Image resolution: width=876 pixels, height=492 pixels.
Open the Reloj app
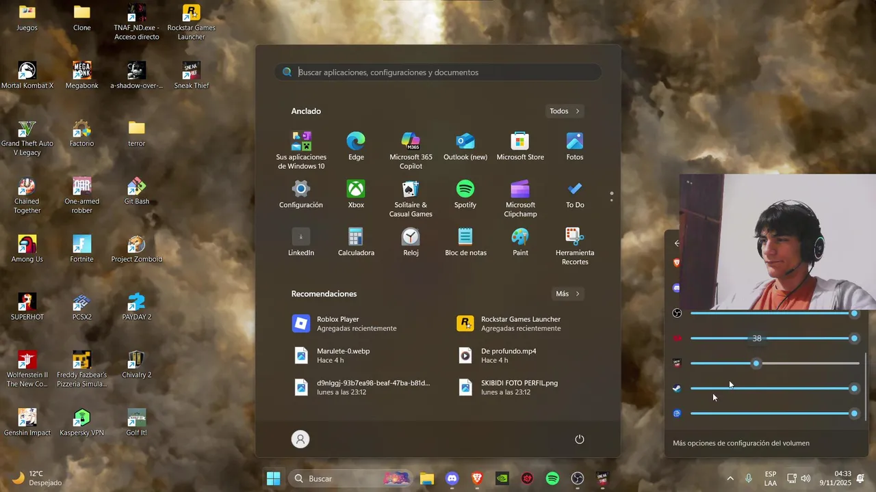tap(411, 243)
